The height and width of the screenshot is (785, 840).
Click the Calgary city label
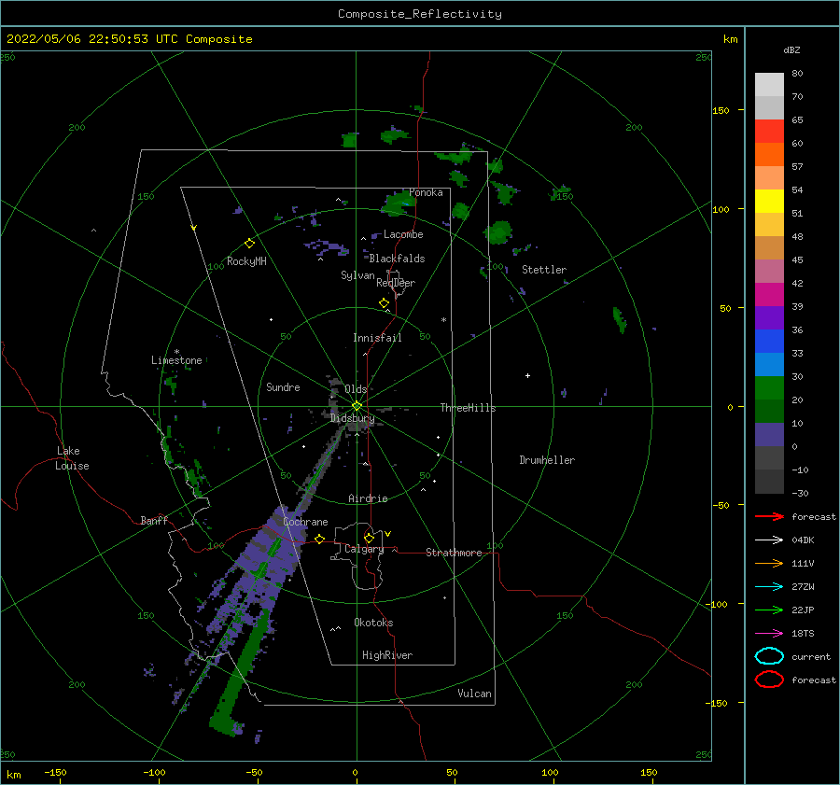(x=364, y=549)
